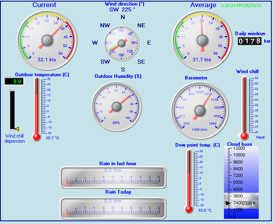Click the Barometer pressure dial
Viewport: 273px width, 224px height.
click(x=200, y=109)
